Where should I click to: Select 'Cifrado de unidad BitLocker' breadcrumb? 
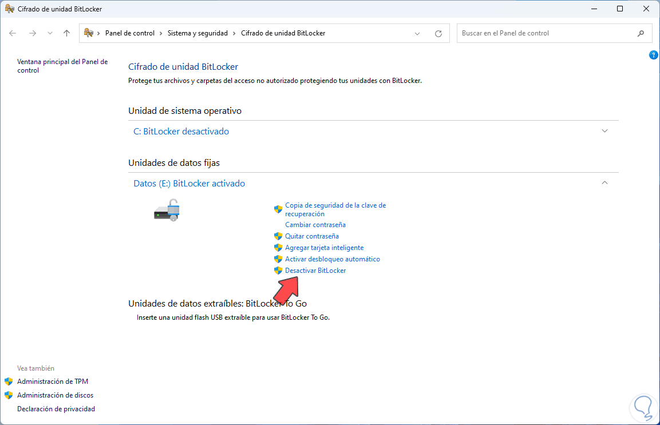click(283, 33)
